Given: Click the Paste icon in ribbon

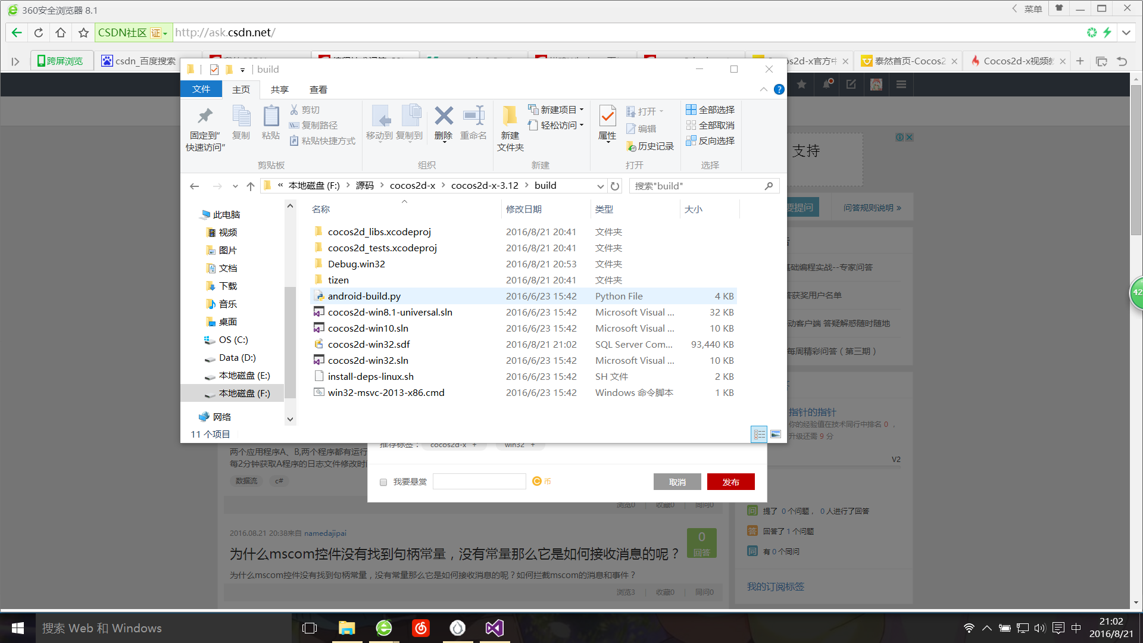Looking at the screenshot, I should (271, 116).
